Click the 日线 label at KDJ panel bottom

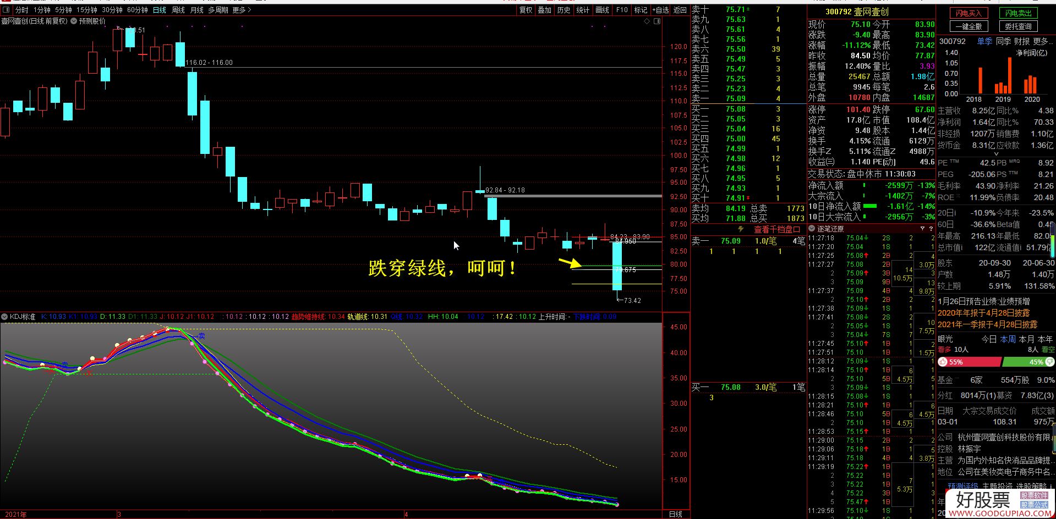[x=675, y=514]
